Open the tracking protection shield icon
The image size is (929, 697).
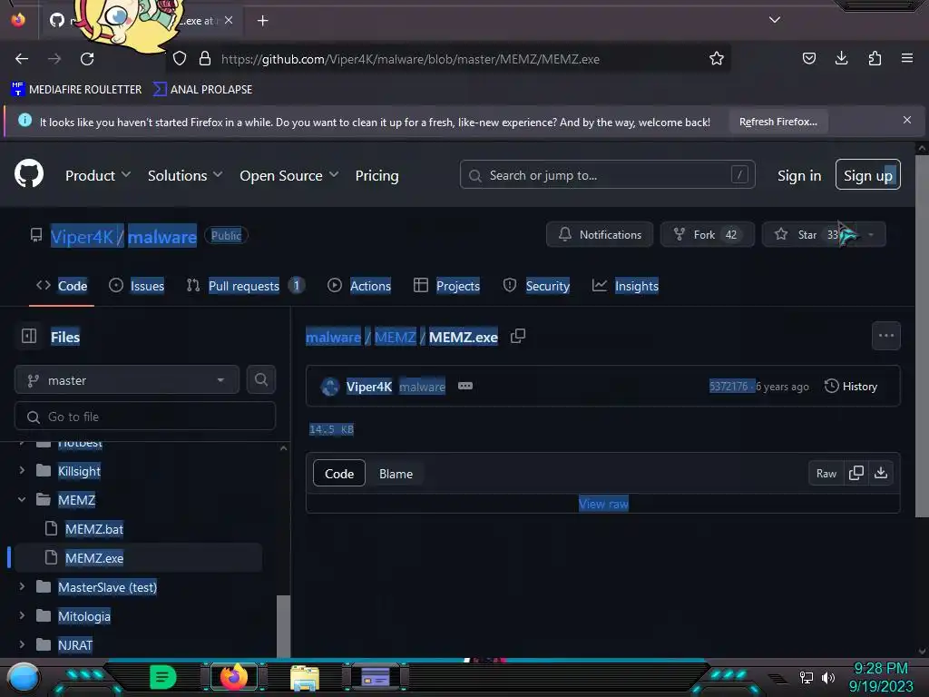pos(180,59)
